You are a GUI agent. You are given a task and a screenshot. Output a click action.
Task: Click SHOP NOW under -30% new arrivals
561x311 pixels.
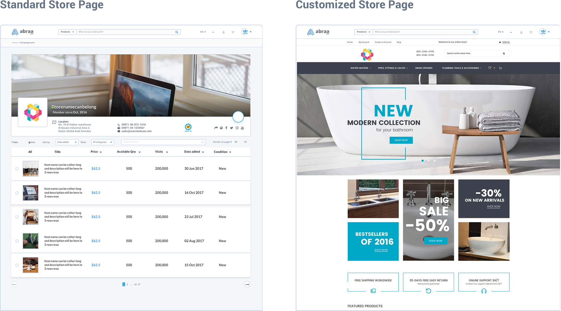494,206
